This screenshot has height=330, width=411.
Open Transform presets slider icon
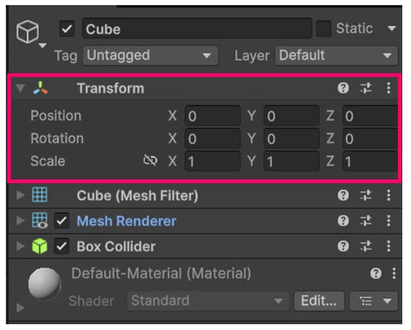pos(366,88)
